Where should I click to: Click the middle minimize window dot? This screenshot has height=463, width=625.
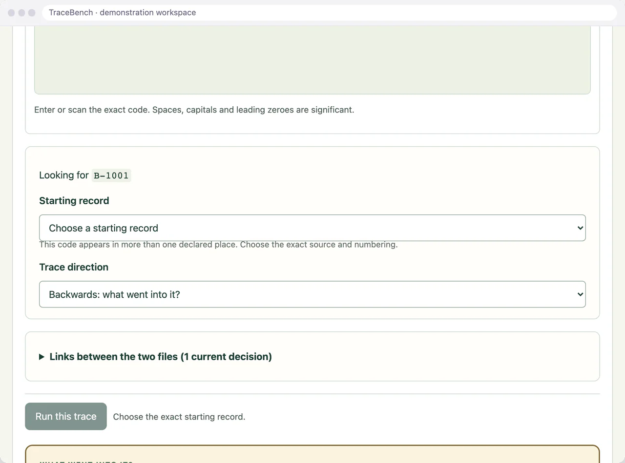point(21,13)
